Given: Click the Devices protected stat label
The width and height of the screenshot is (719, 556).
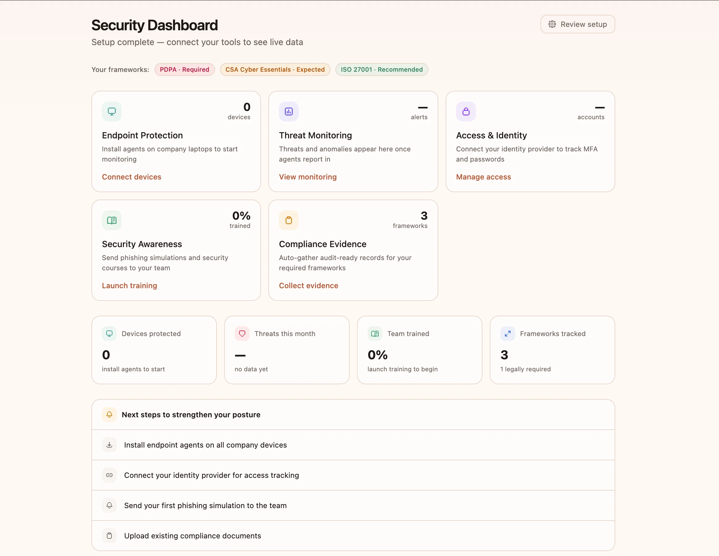Looking at the screenshot, I should (151, 334).
